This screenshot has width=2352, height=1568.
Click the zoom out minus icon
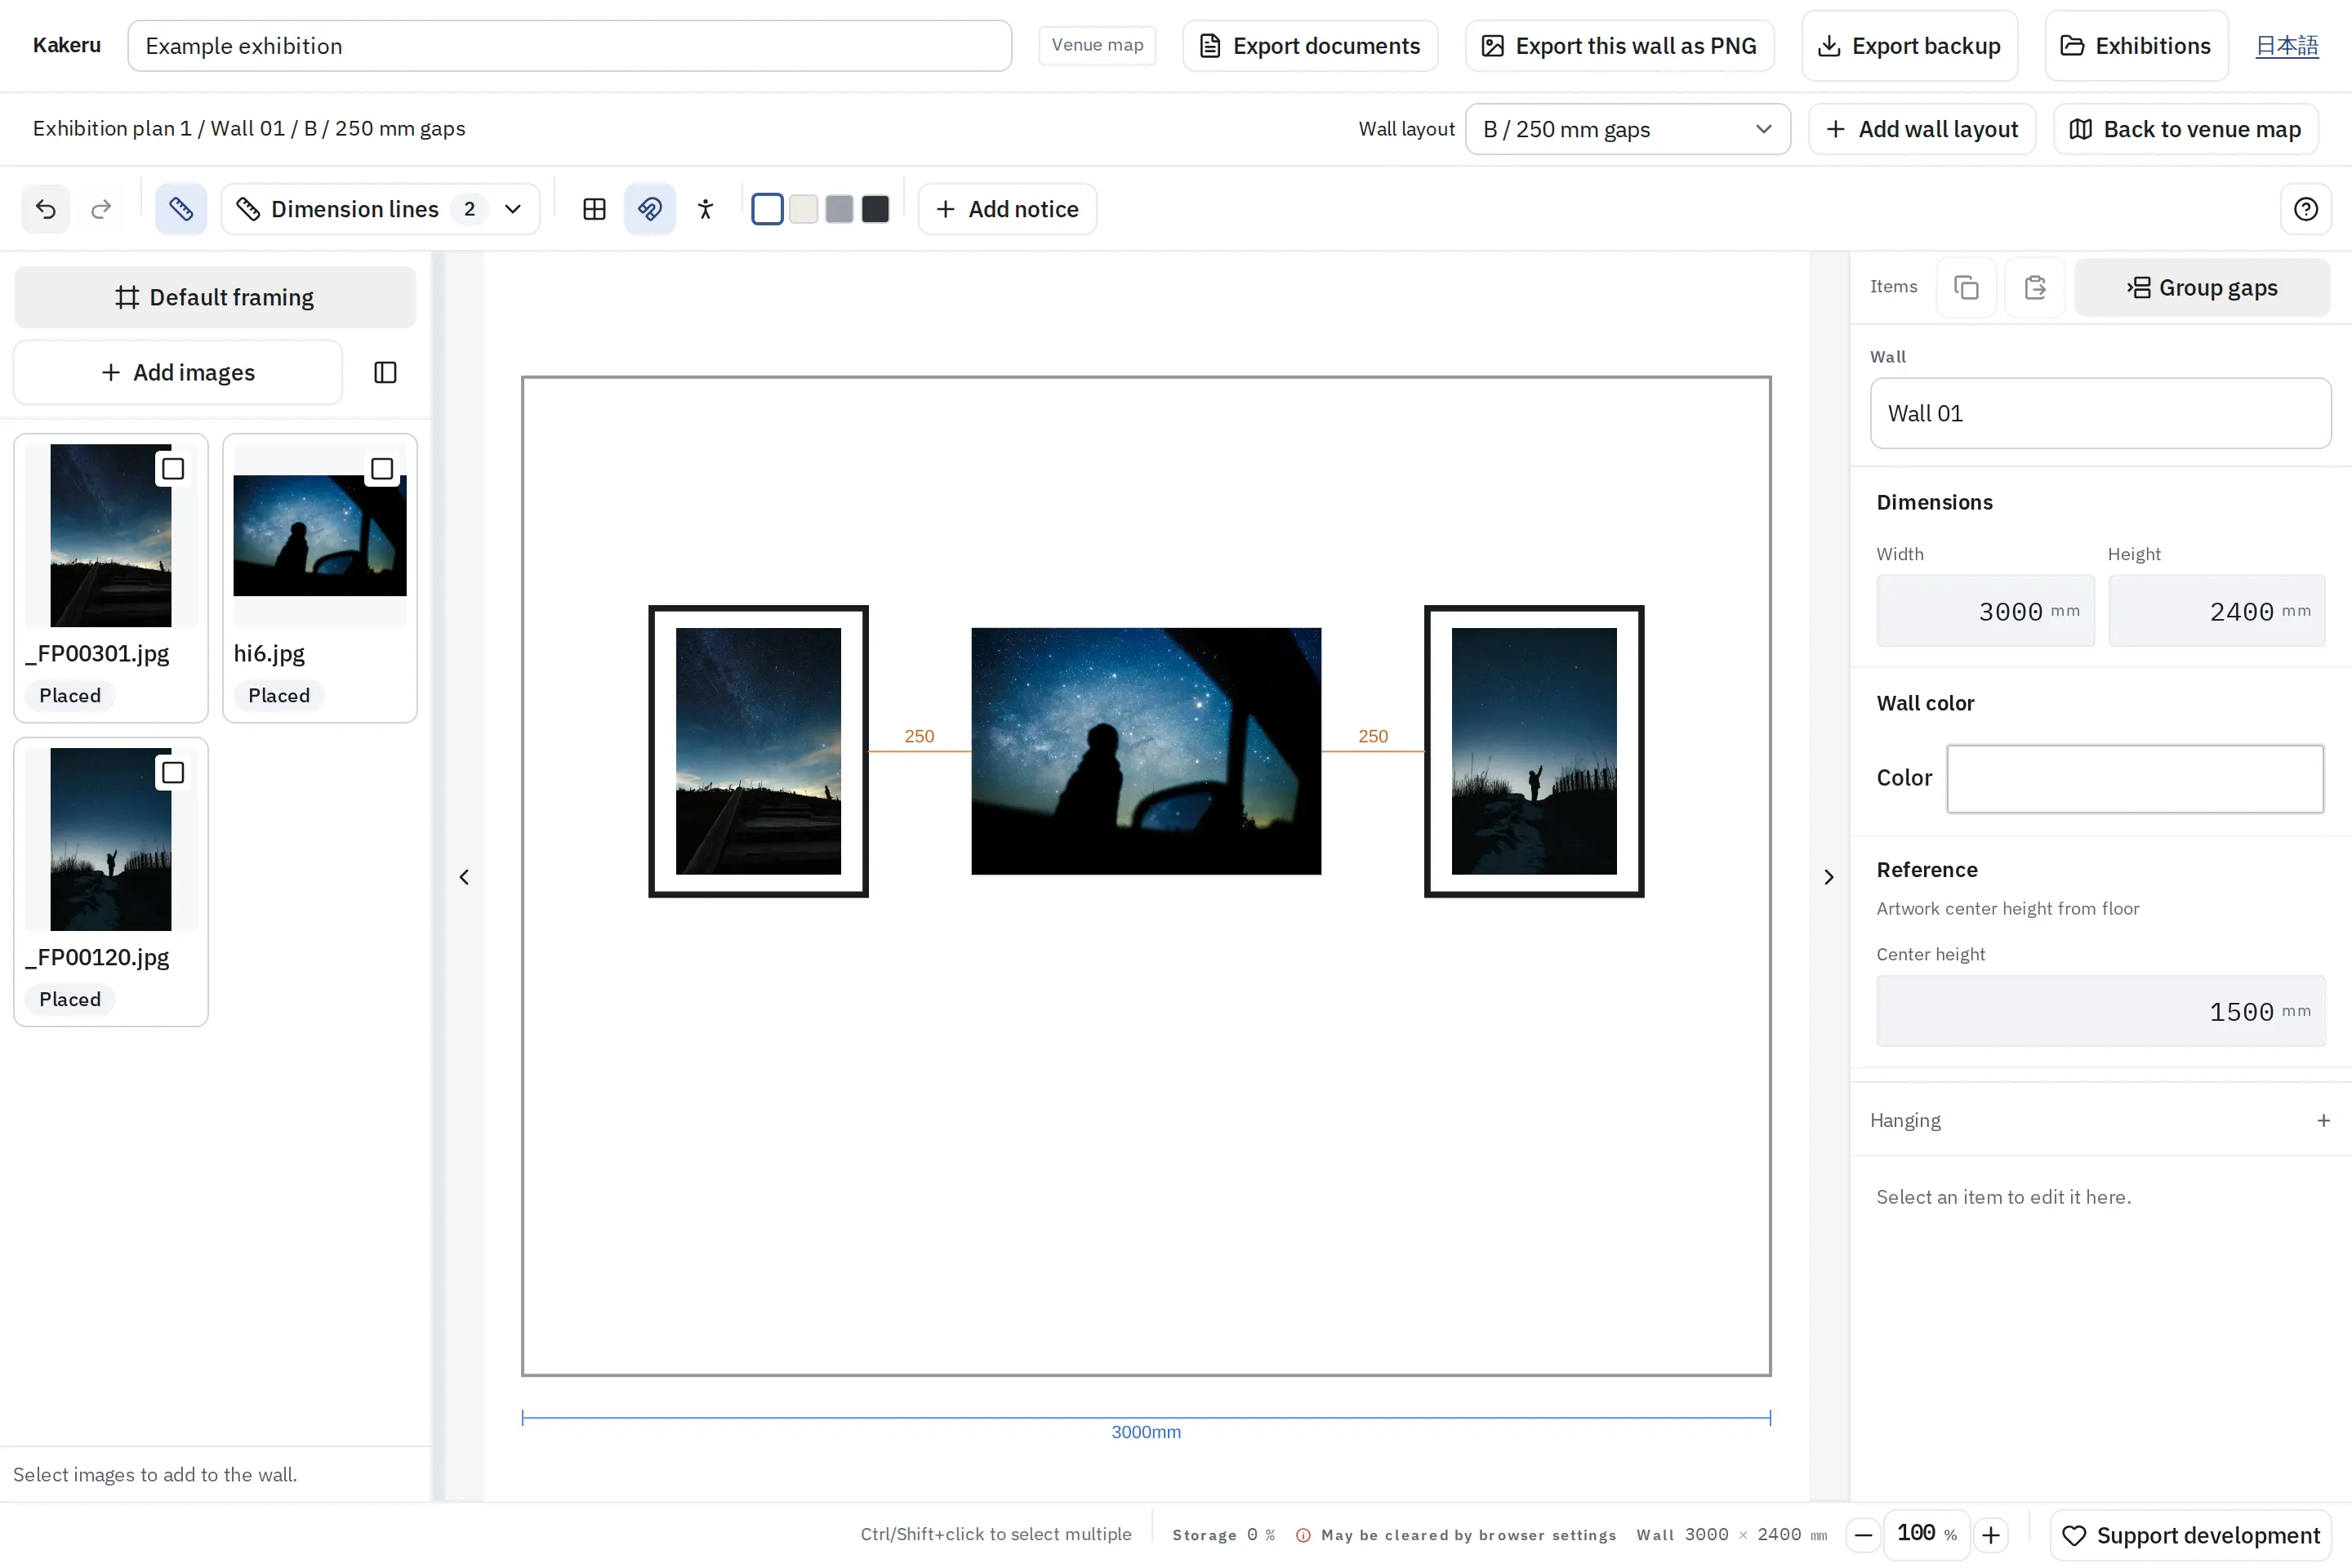pyautogui.click(x=1864, y=1535)
